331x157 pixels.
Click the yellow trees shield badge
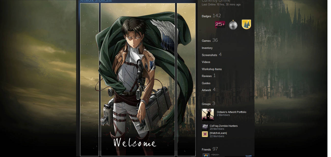click(246, 25)
